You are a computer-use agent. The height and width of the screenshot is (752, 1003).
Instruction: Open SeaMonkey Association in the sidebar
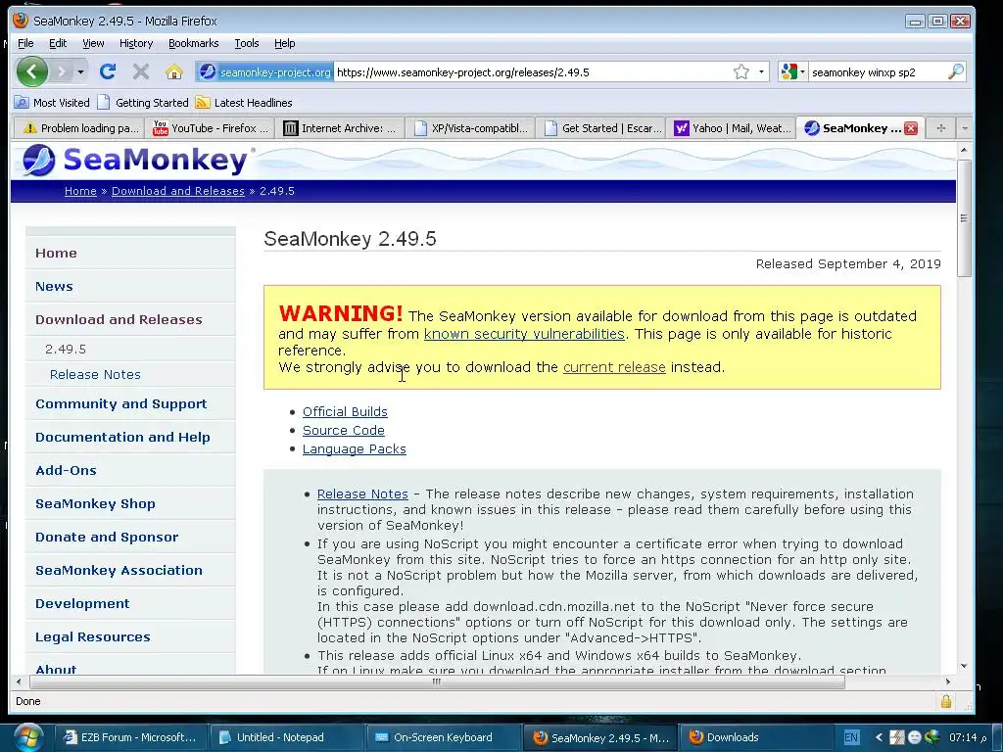[119, 571]
